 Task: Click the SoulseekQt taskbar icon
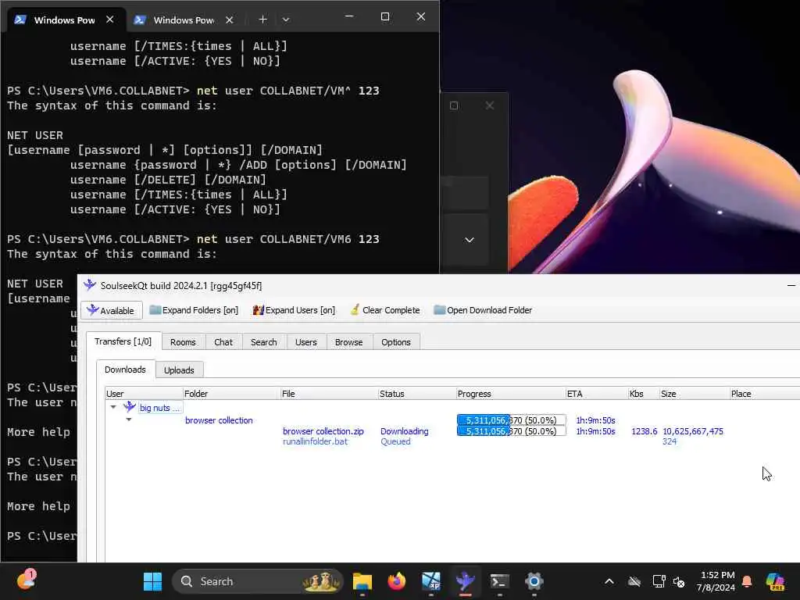[x=466, y=581]
